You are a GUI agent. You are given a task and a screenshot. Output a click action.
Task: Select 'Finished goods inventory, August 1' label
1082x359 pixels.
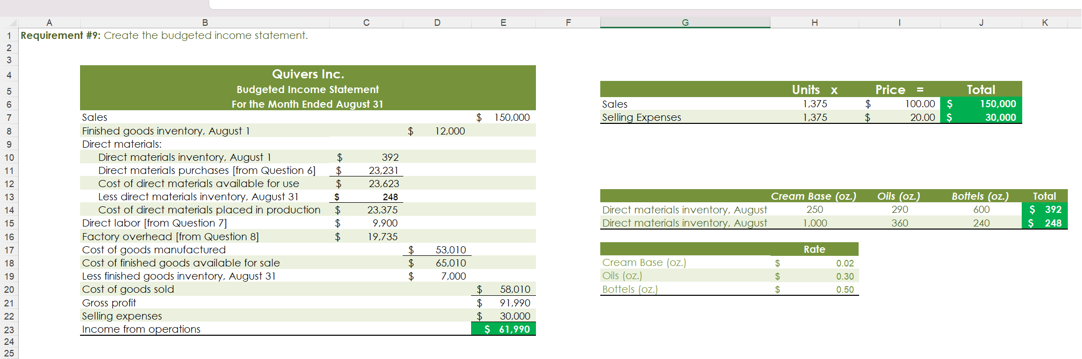coord(166,131)
